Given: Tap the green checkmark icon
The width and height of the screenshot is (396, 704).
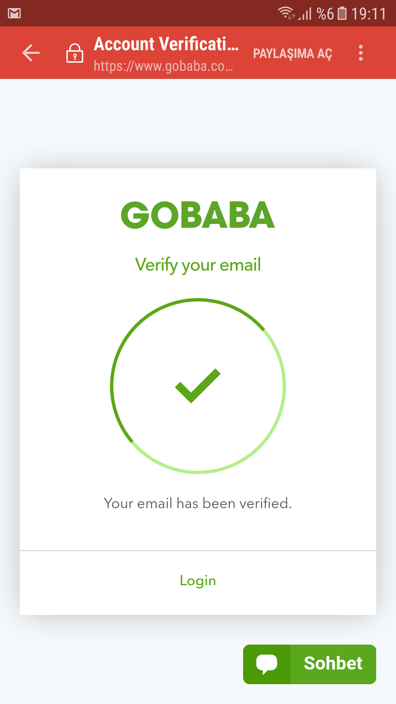Looking at the screenshot, I should tap(198, 386).
